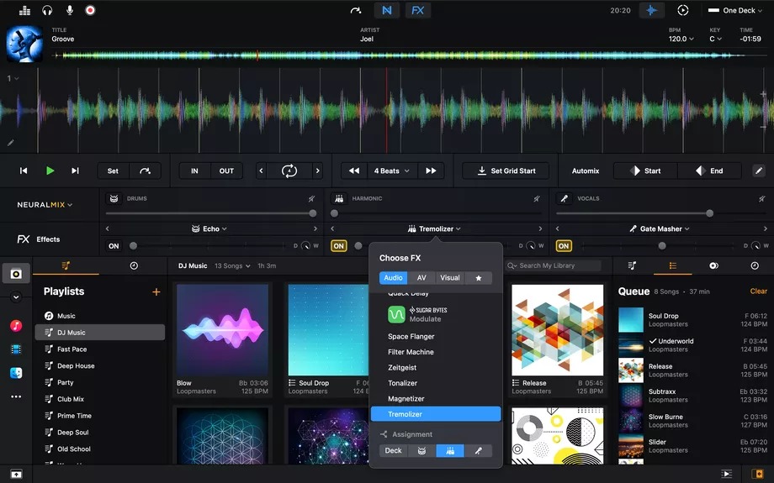This screenshot has height=483, width=774.
Task: Start recording with the red record icon
Action: click(x=90, y=10)
